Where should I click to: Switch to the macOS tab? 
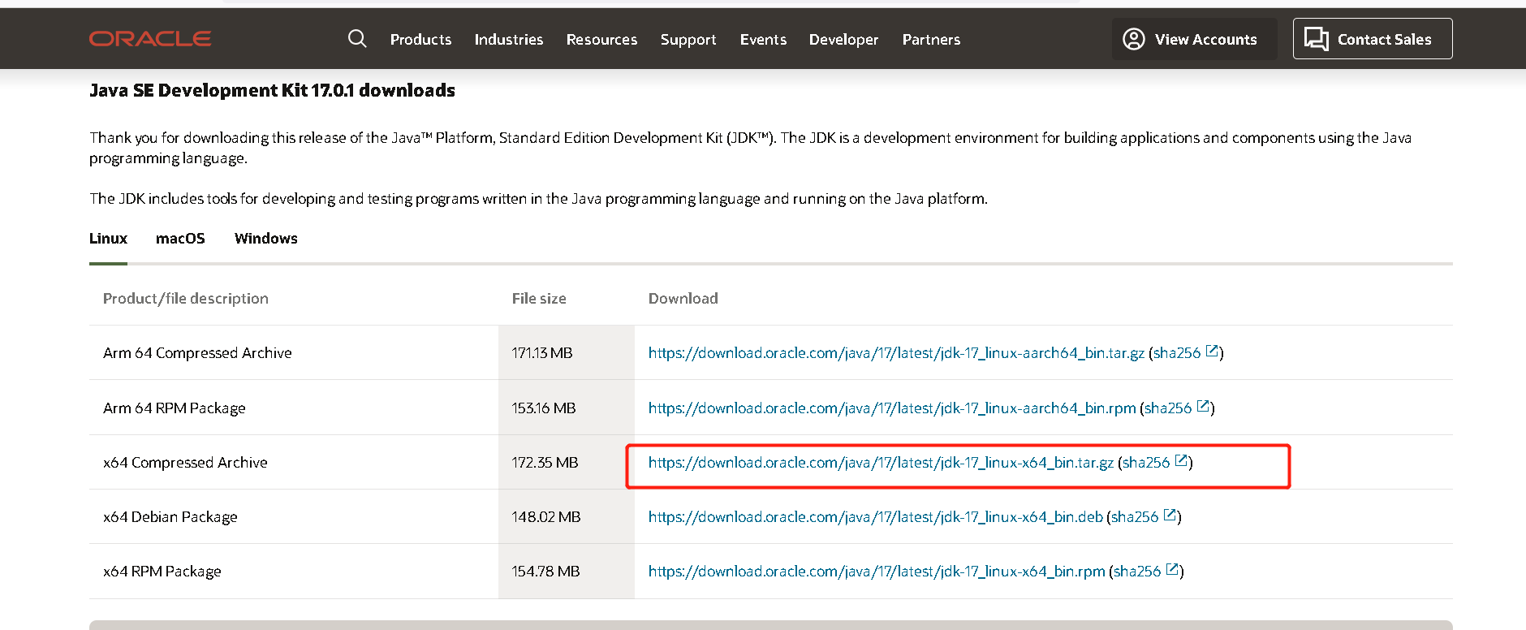tap(180, 238)
